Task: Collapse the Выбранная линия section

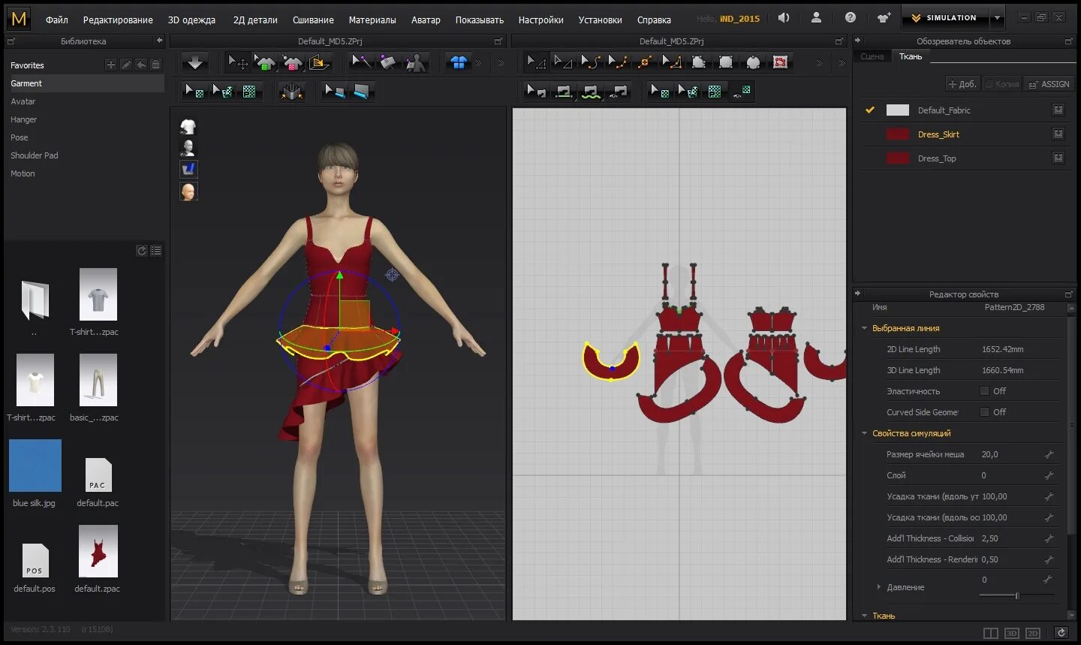Action: coord(864,328)
